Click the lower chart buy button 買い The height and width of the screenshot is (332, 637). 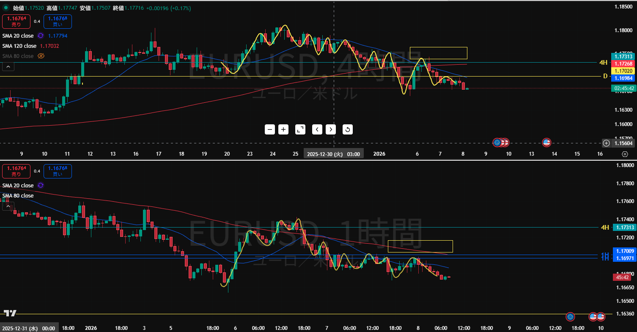[x=57, y=171]
